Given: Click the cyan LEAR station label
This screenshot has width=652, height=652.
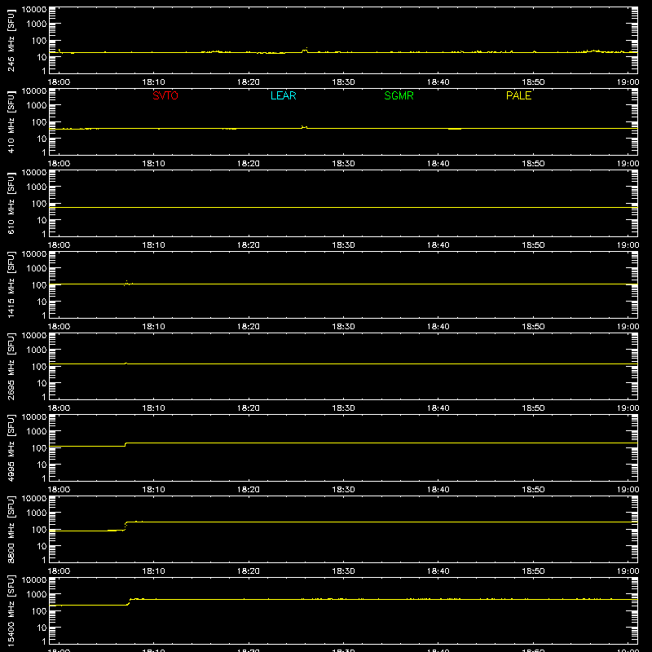Looking at the screenshot, I should point(283,95).
